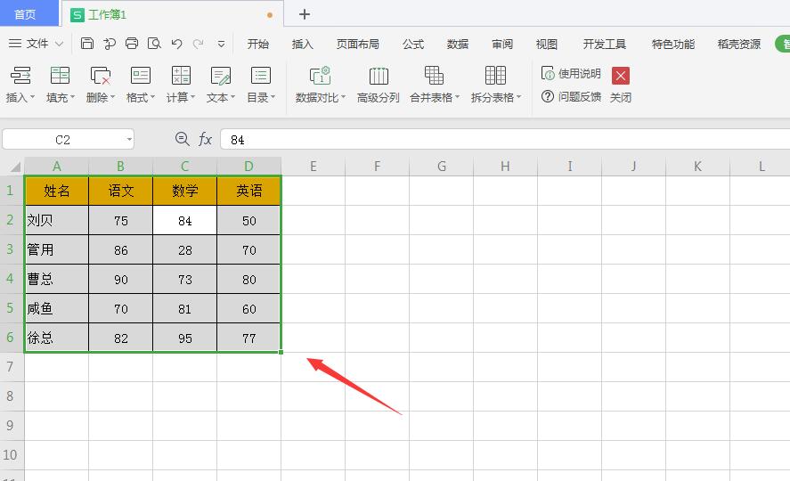
Task: Open the 页面布局 tab
Action: click(358, 45)
